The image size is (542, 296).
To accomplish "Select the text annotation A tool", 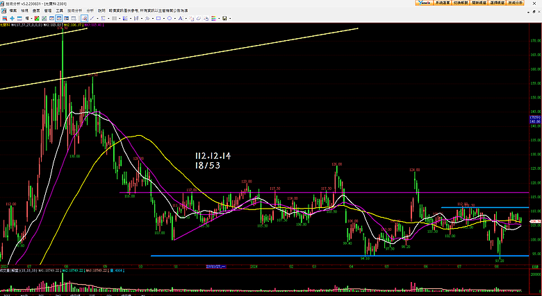I will [181, 18].
